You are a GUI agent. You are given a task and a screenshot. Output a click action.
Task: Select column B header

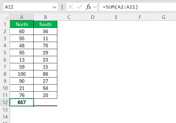coord(45,17)
